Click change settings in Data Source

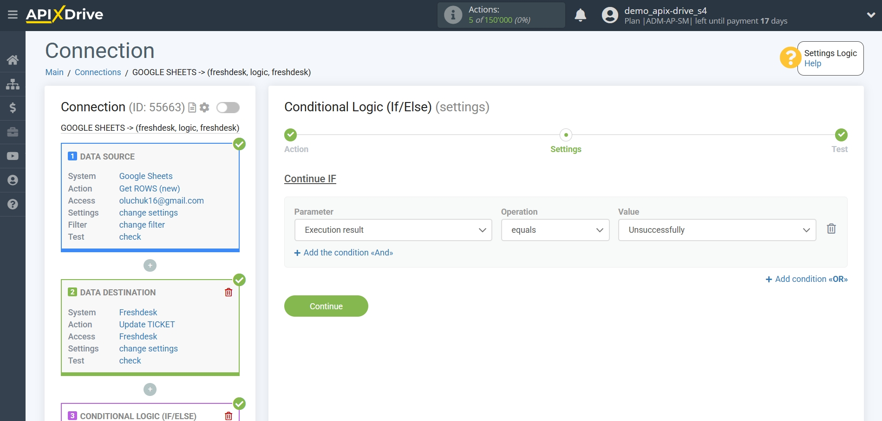[148, 213]
